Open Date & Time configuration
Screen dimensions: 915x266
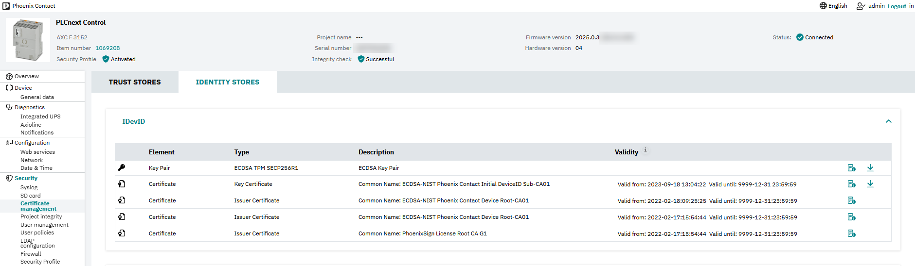pos(36,168)
